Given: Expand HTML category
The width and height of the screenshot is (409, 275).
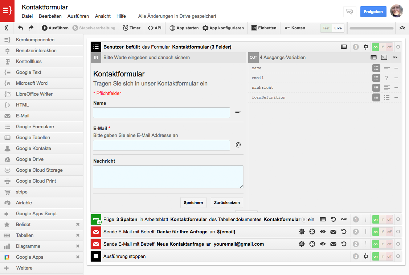Looking at the screenshot, I should (41, 105).
